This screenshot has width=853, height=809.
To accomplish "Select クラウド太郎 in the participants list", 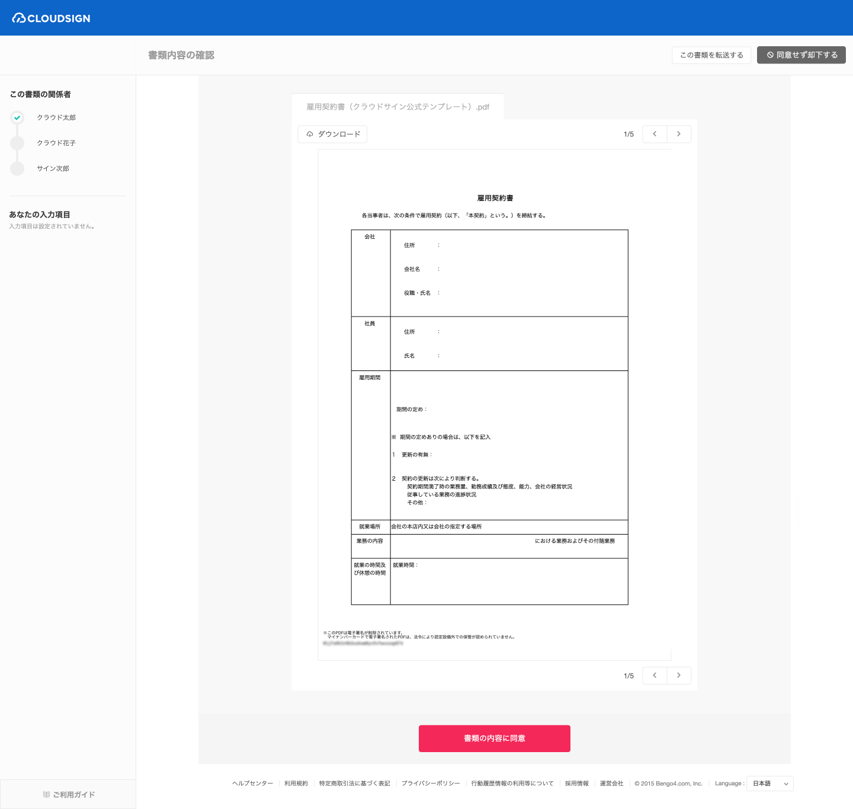I will tap(56, 117).
